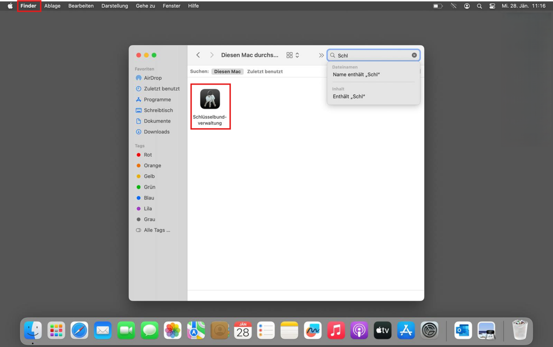Open the Schlüsselbundverwaltung app from search results
This screenshot has height=347, width=553.
click(210, 99)
